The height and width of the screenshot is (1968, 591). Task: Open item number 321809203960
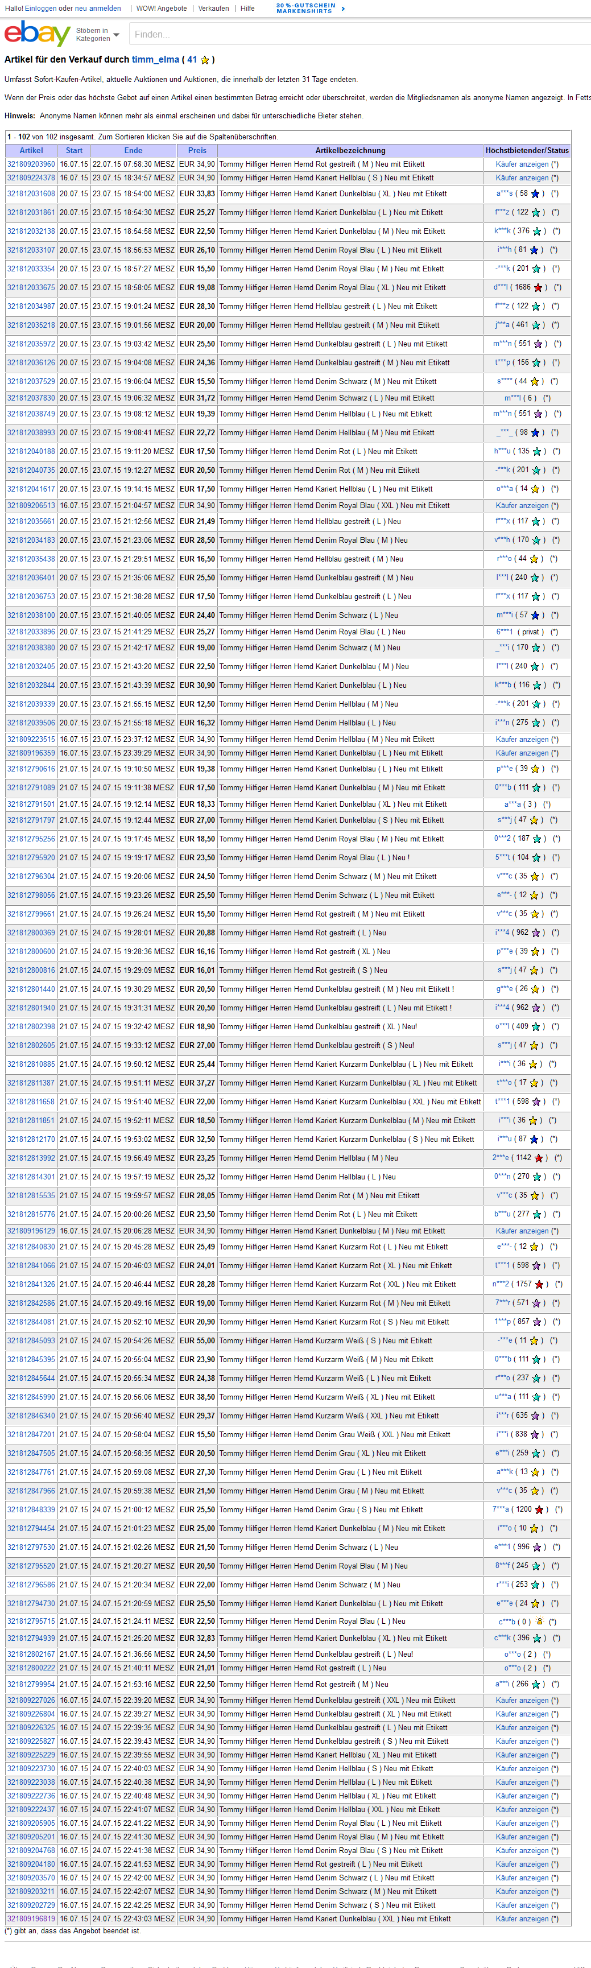click(x=31, y=164)
